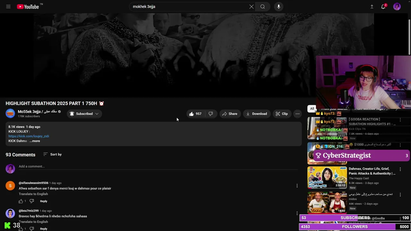Open Mo55ek 3ejja channel name link
The width and height of the screenshot is (411, 231).
click(x=37, y=112)
